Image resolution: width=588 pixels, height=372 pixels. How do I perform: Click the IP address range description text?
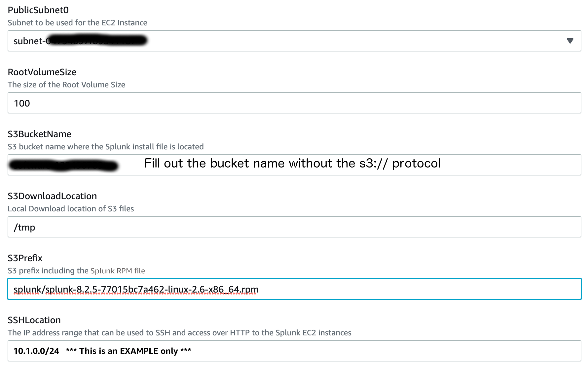point(179,333)
